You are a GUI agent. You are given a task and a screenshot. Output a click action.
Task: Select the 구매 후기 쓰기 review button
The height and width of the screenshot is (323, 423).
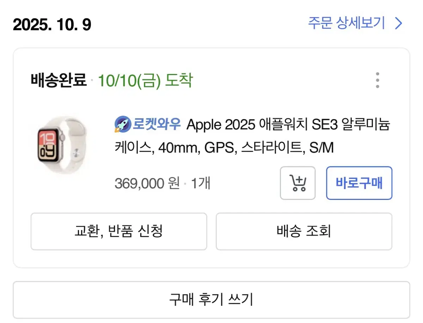(211, 299)
